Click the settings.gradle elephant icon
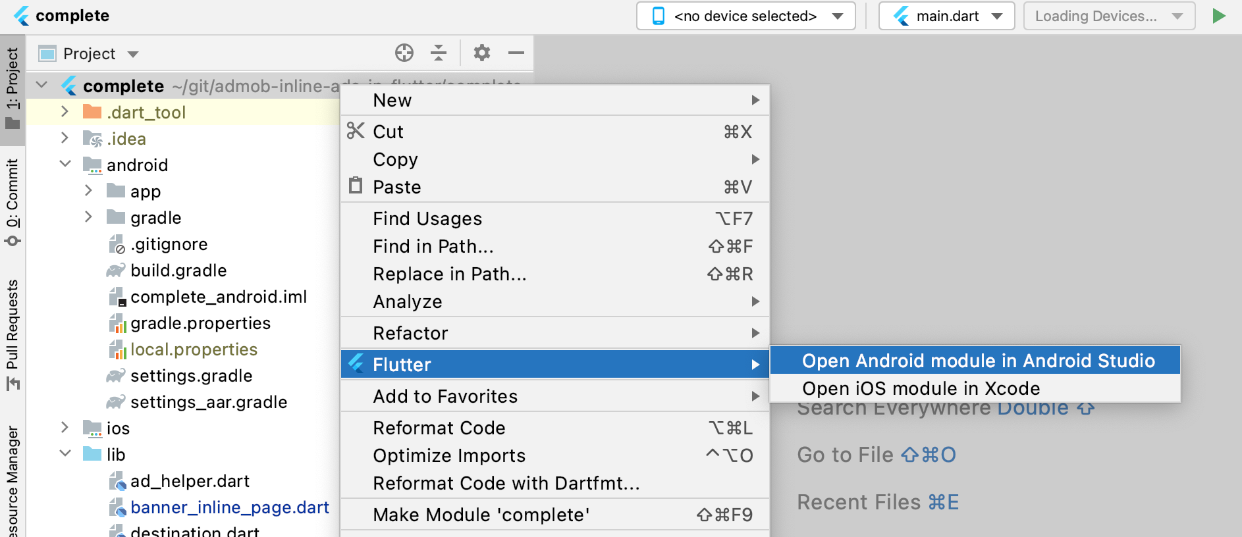1242x537 pixels. tap(116, 375)
